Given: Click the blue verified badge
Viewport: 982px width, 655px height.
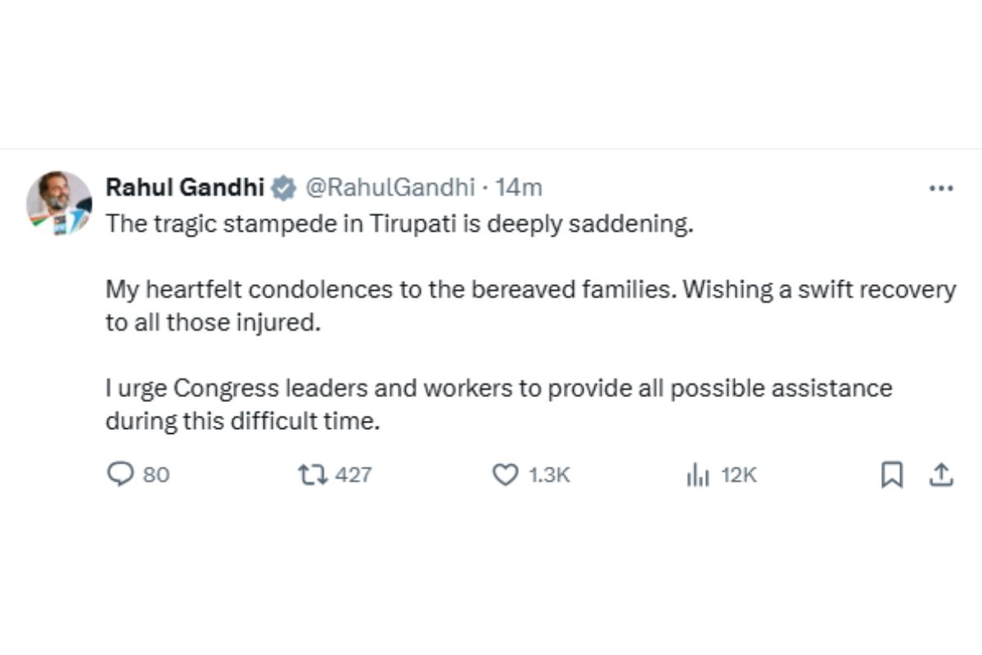Looking at the screenshot, I should [x=284, y=187].
